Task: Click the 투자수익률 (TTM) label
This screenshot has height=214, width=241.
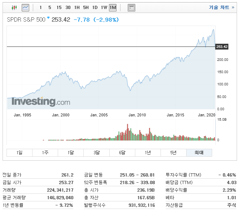Action: 183,175
